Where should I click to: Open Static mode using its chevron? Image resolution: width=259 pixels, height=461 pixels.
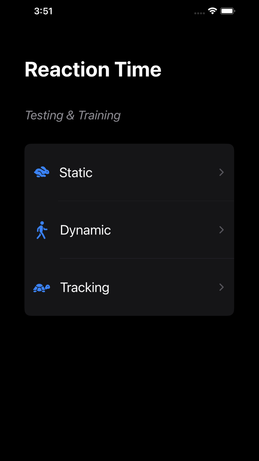221,172
